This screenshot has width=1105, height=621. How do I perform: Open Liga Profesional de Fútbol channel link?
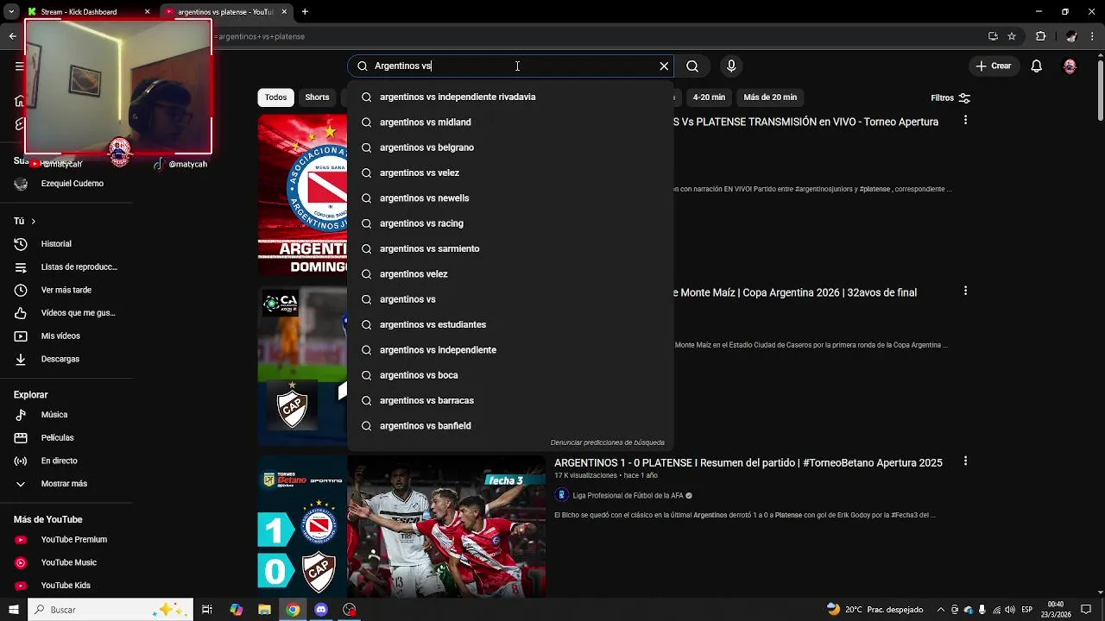point(628,496)
